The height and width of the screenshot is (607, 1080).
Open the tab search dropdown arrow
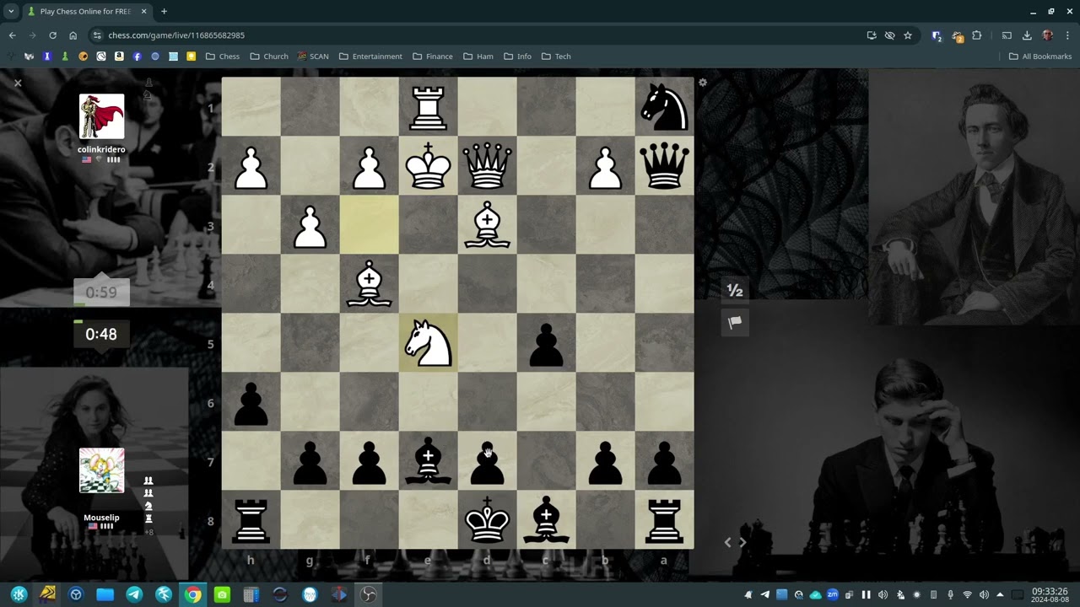tap(11, 12)
